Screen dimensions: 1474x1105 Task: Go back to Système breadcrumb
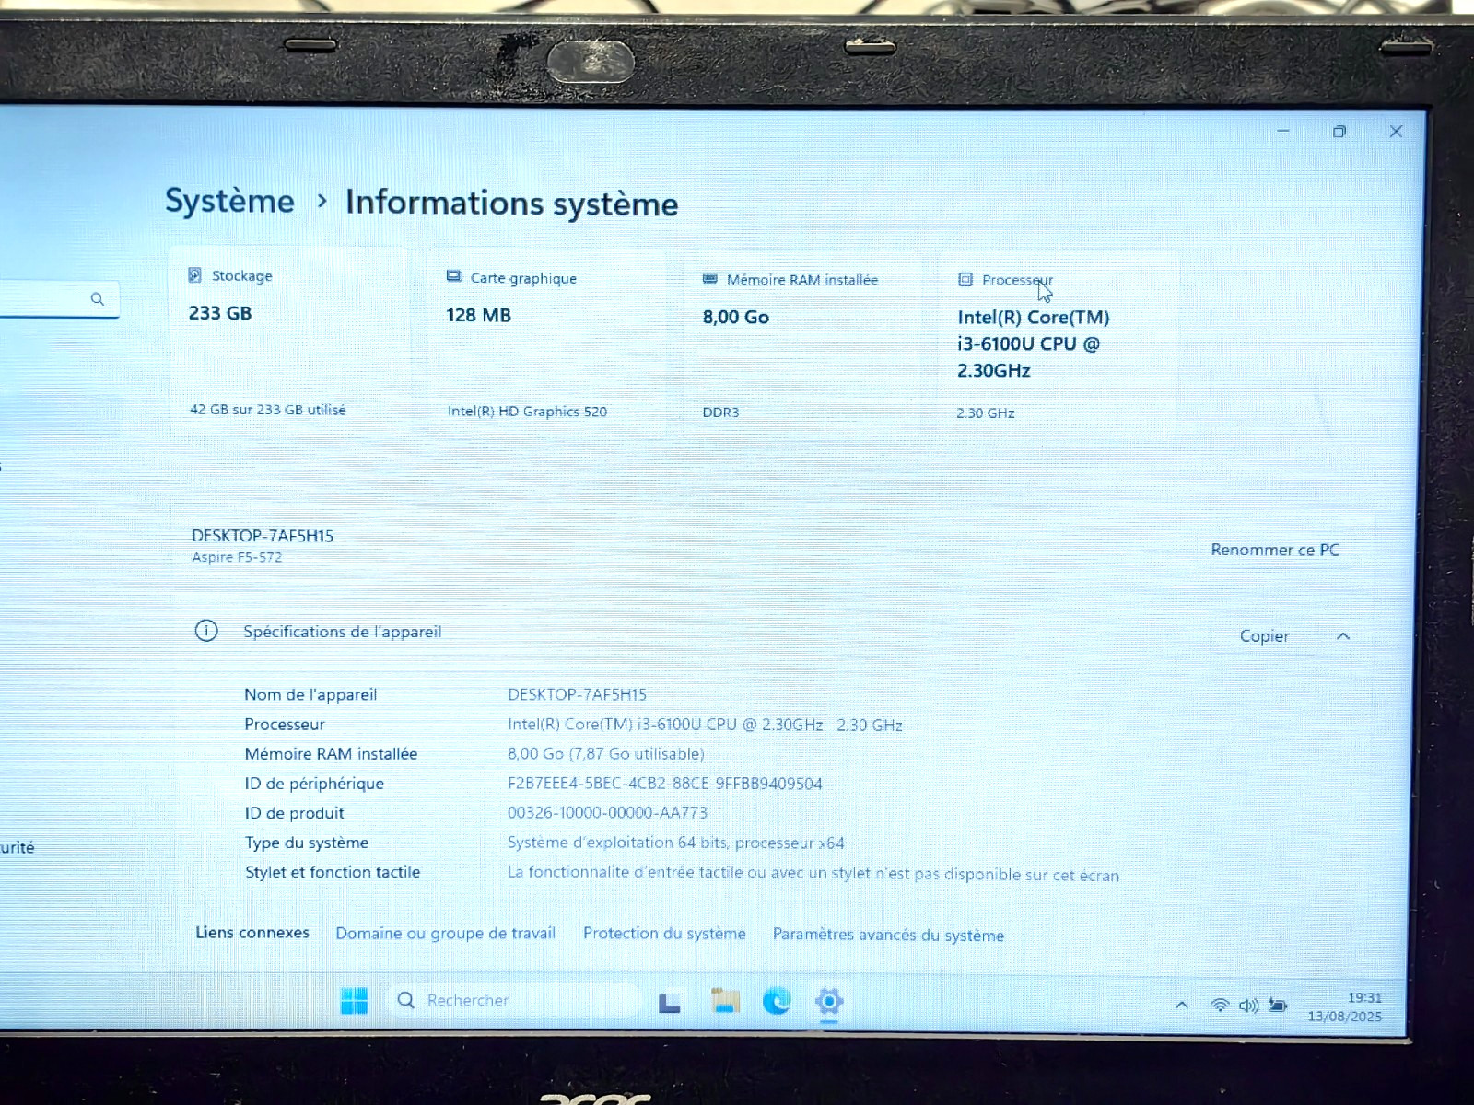click(x=230, y=201)
